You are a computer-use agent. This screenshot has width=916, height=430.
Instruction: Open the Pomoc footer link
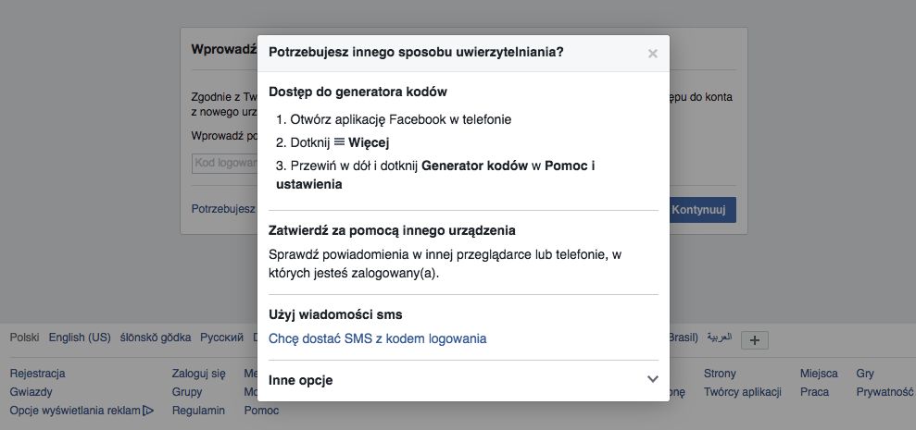coord(261,411)
